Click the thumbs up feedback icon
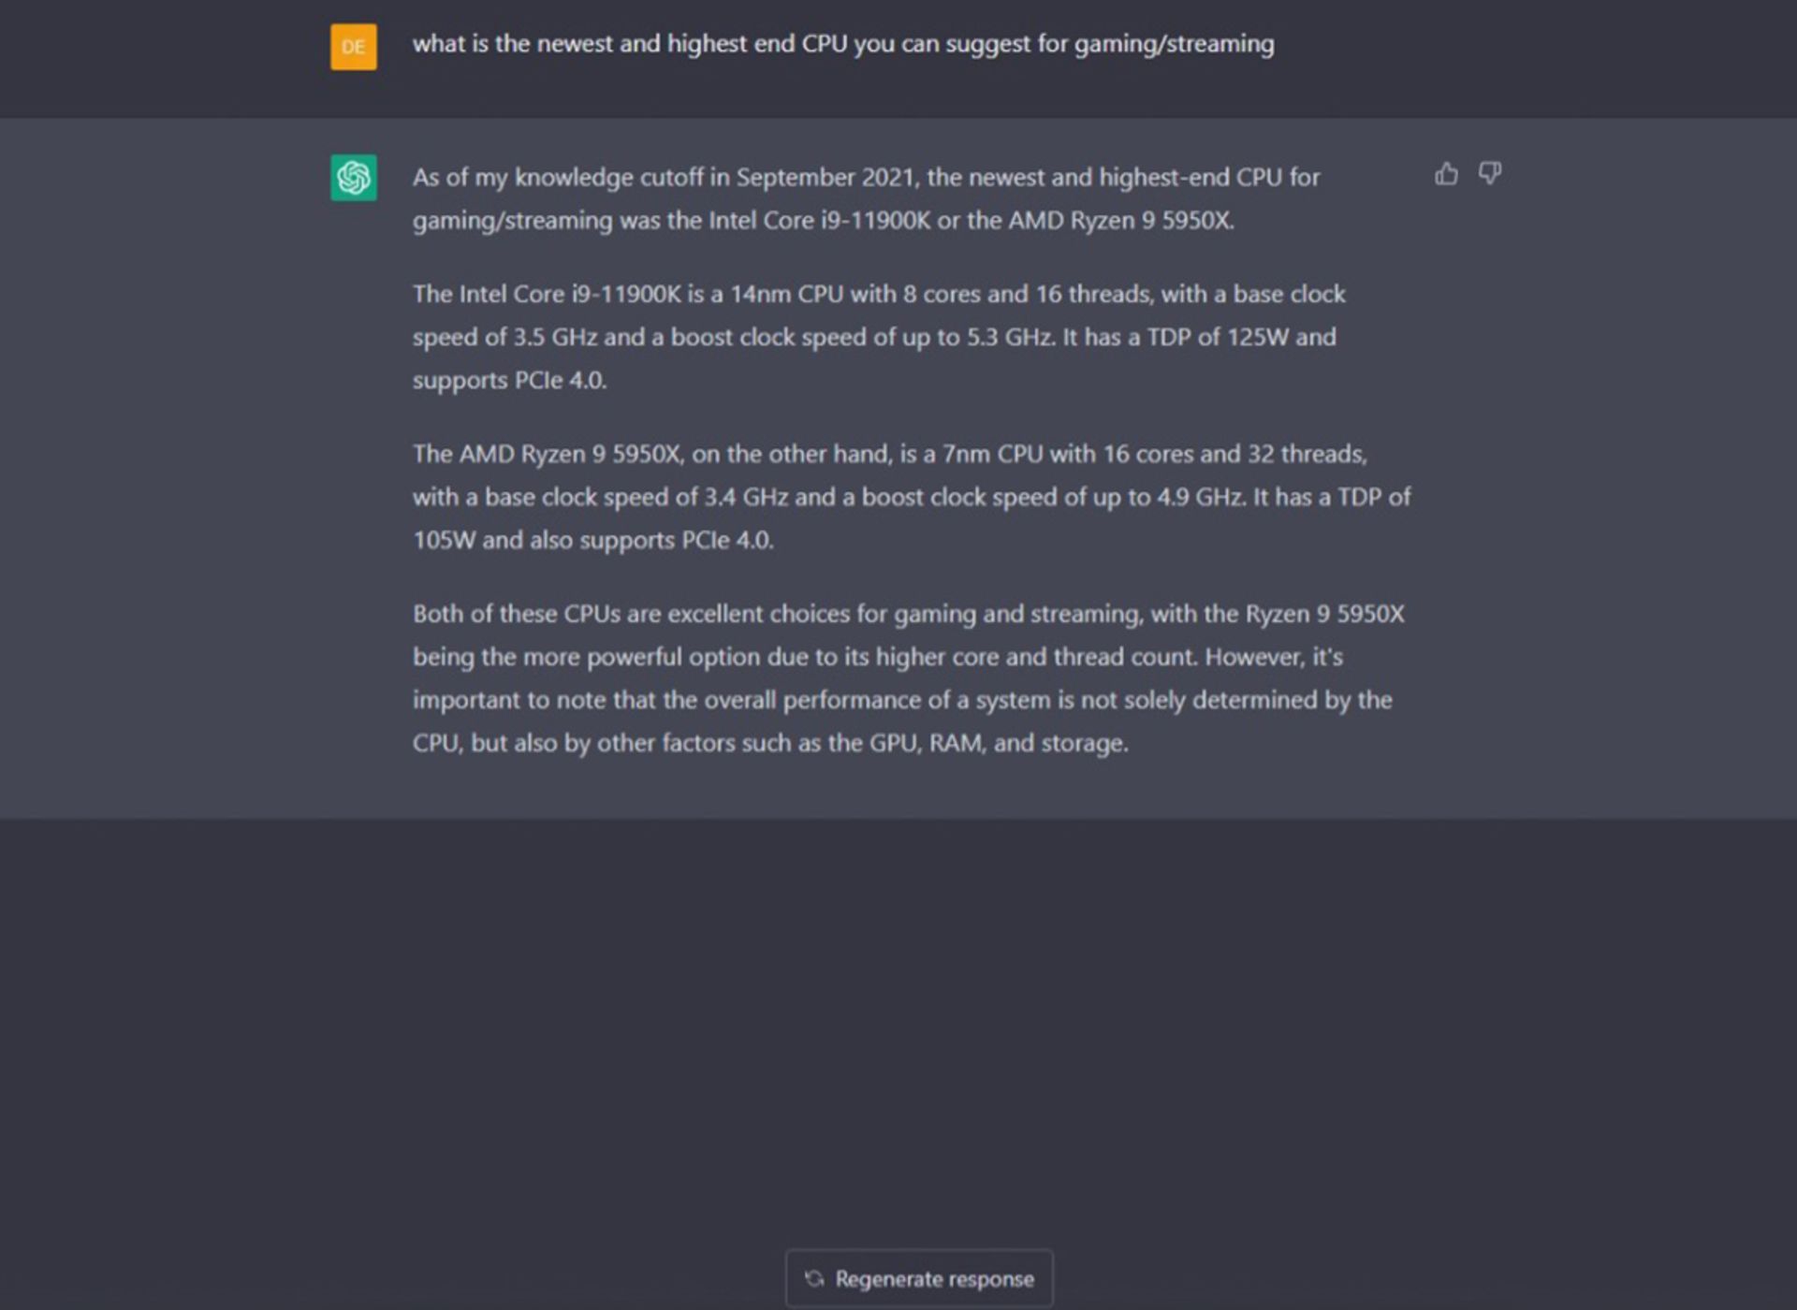The image size is (1797, 1310). (x=1446, y=174)
